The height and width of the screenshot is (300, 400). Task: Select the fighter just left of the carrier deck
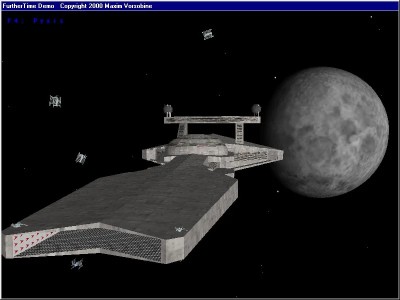[80, 158]
